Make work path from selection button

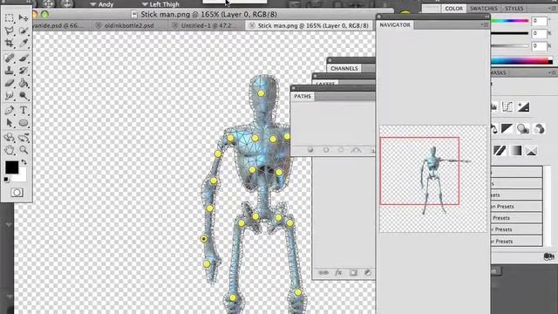point(356,150)
